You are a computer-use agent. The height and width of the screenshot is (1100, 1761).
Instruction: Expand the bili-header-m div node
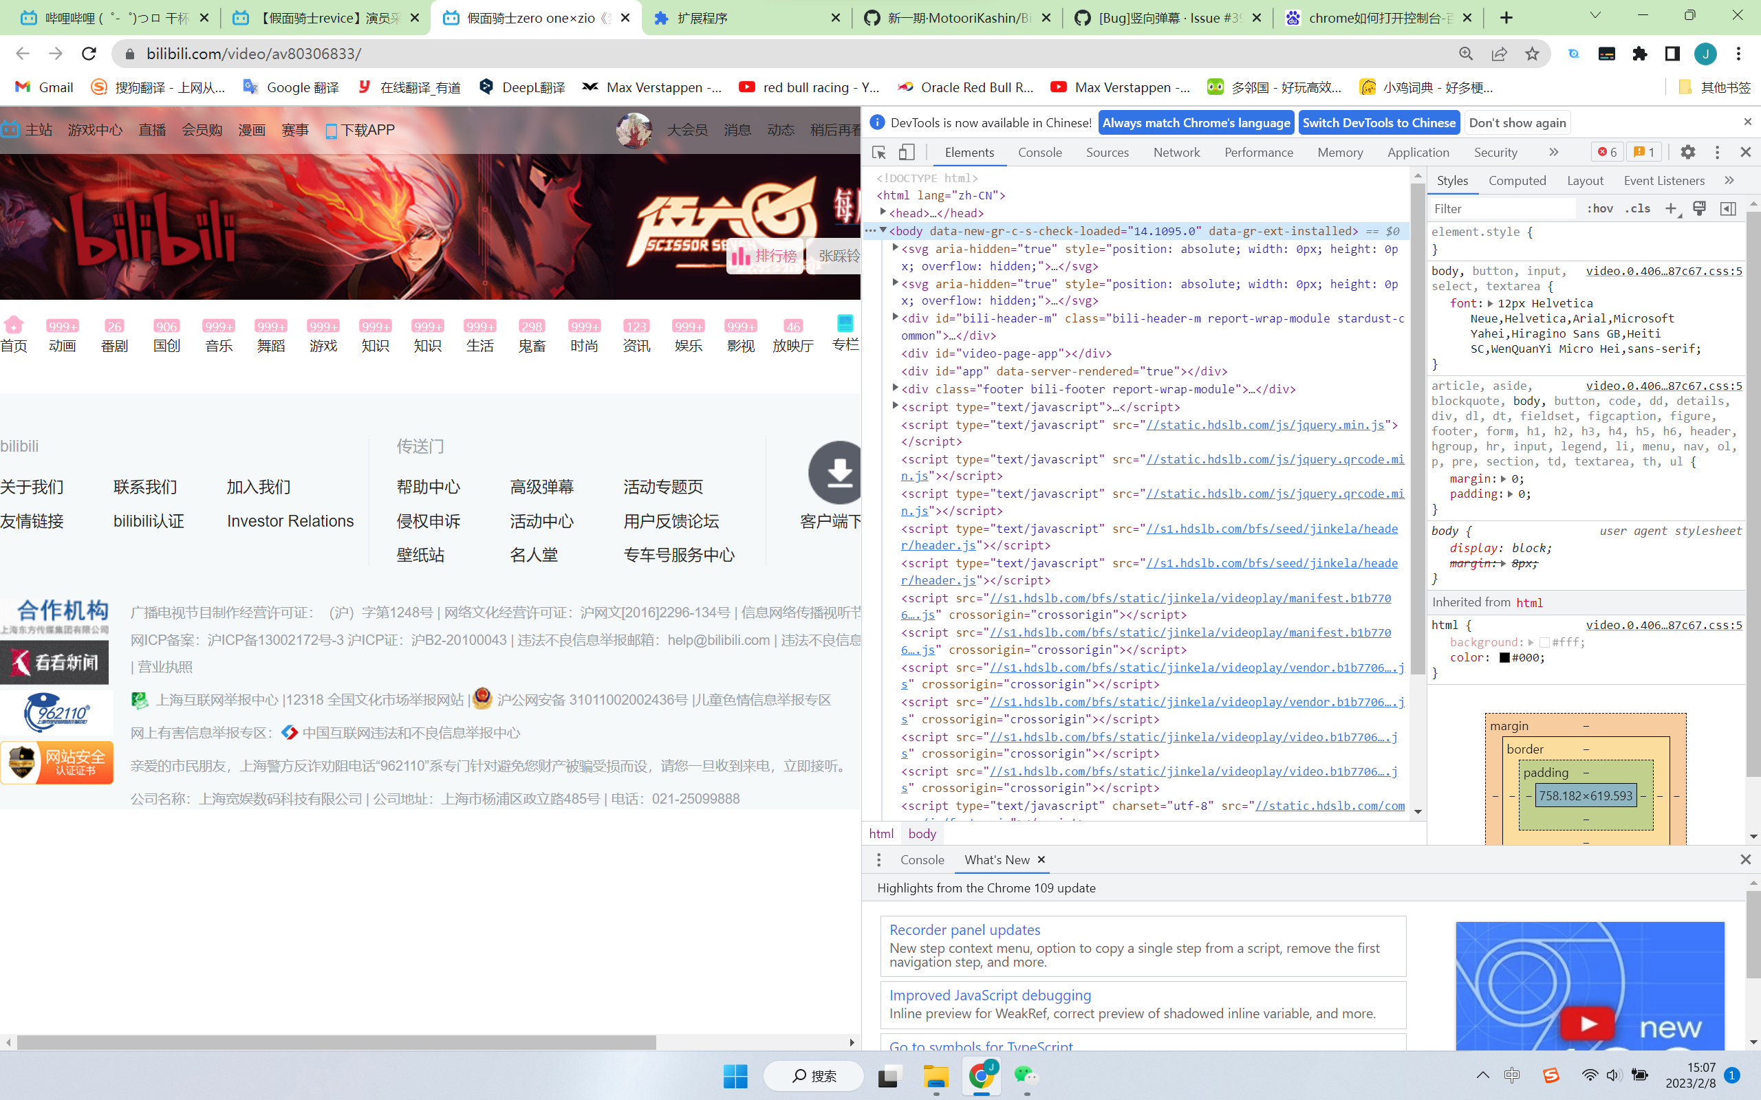pyautogui.click(x=894, y=318)
